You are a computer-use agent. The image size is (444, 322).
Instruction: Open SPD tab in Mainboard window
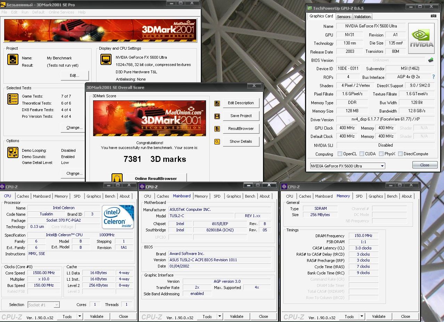(217, 196)
